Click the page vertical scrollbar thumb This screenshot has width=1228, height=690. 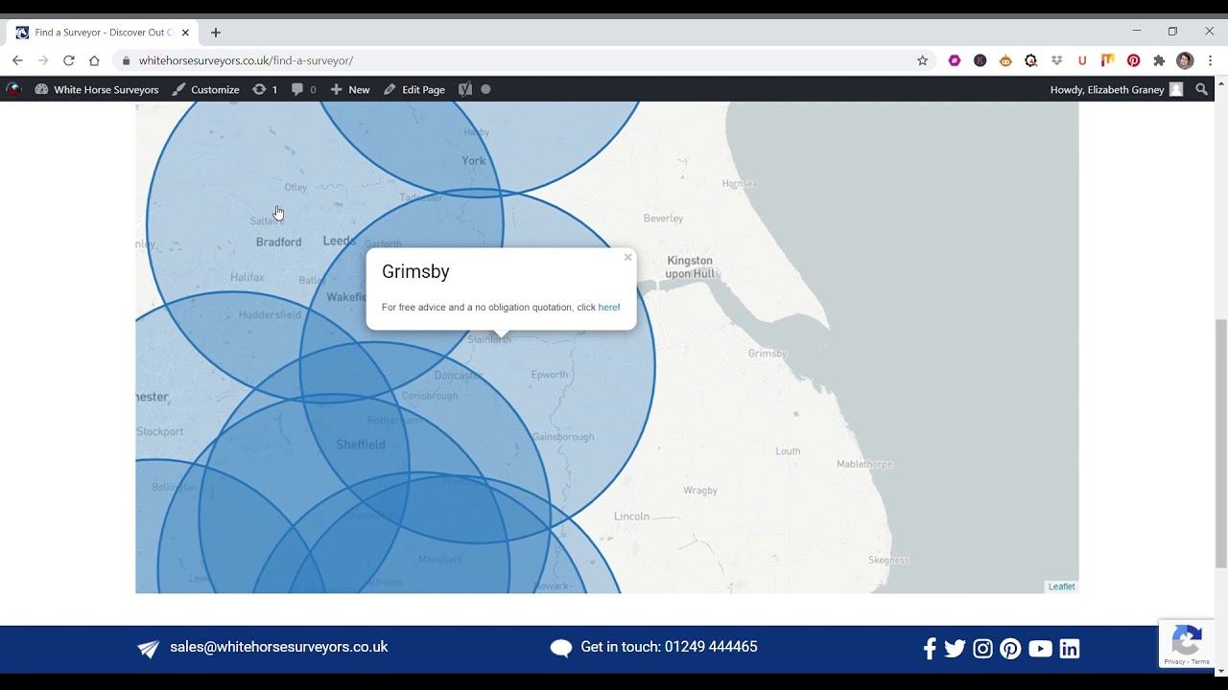[x=1221, y=443]
